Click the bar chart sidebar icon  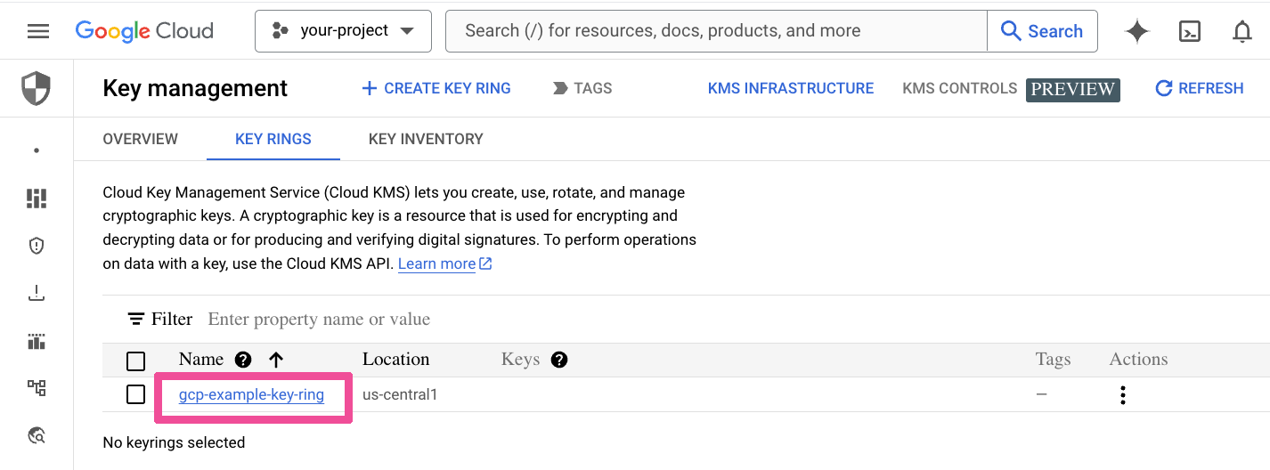[x=37, y=341]
